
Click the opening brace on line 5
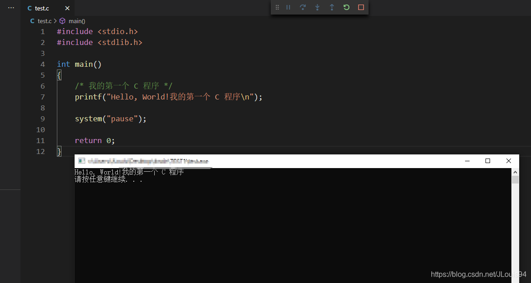pyautogui.click(x=59, y=75)
